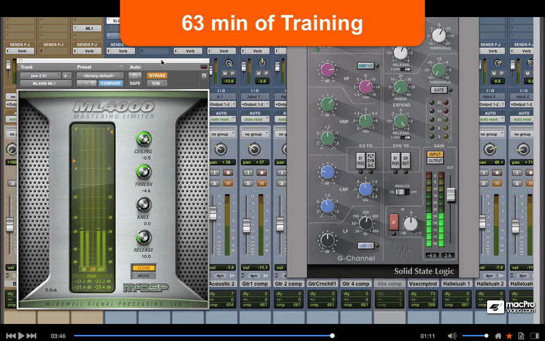Adjust the video player volume slider

(x=475, y=336)
